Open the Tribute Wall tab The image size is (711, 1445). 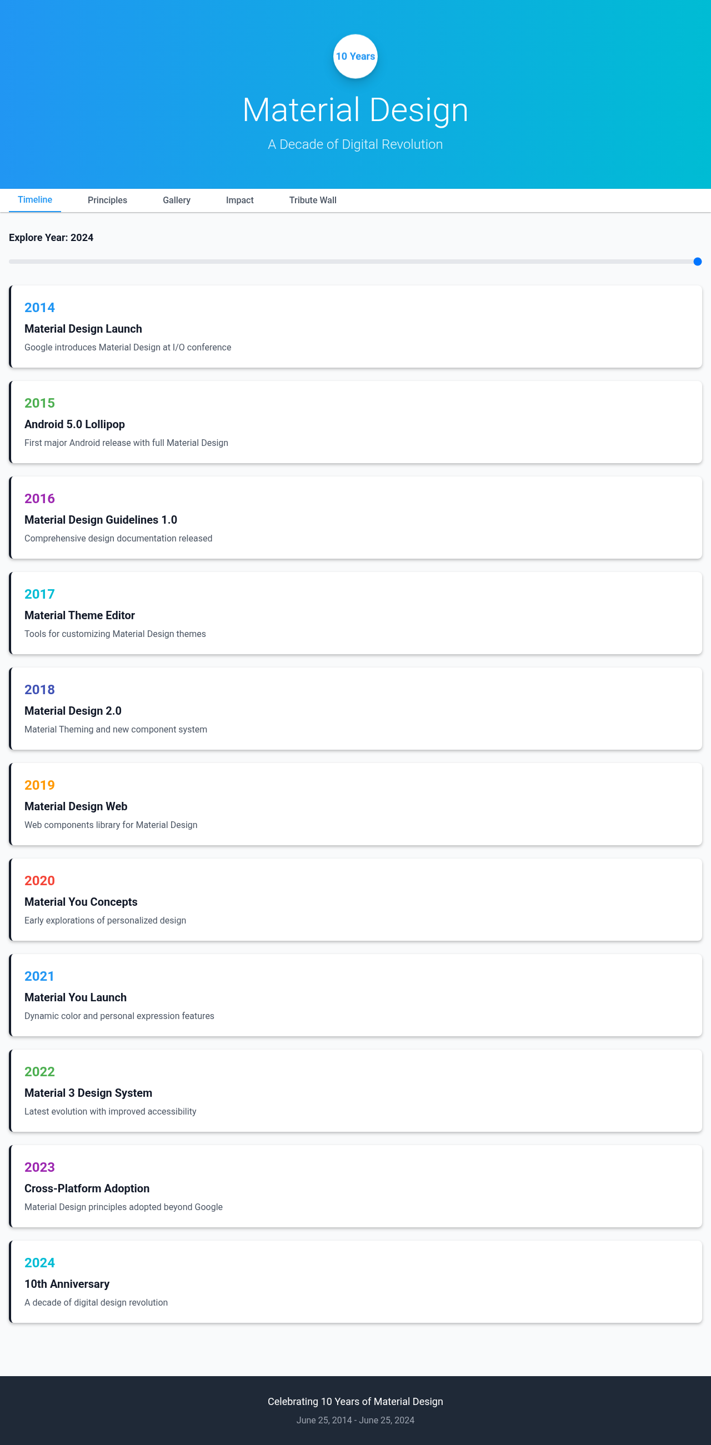[x=313, y=200]
